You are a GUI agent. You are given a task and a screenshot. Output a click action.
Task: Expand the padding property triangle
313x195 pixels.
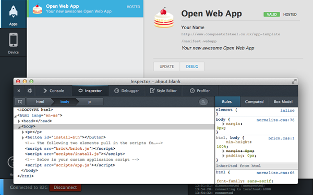click(224, 155)
